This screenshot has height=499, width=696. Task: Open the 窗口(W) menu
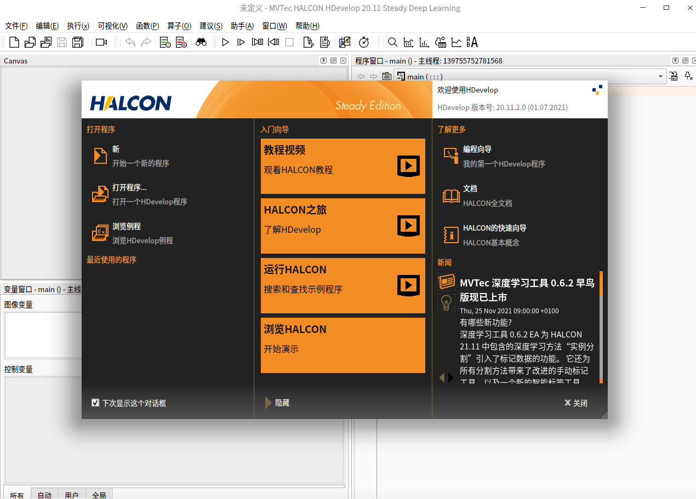[x=275, y=26]
